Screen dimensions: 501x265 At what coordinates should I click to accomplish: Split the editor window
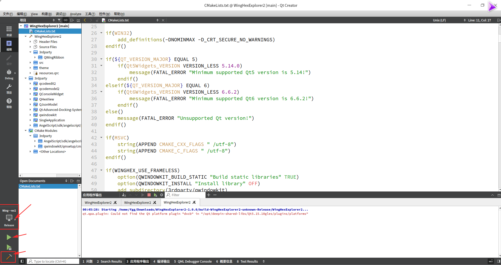tap(498, 20)
